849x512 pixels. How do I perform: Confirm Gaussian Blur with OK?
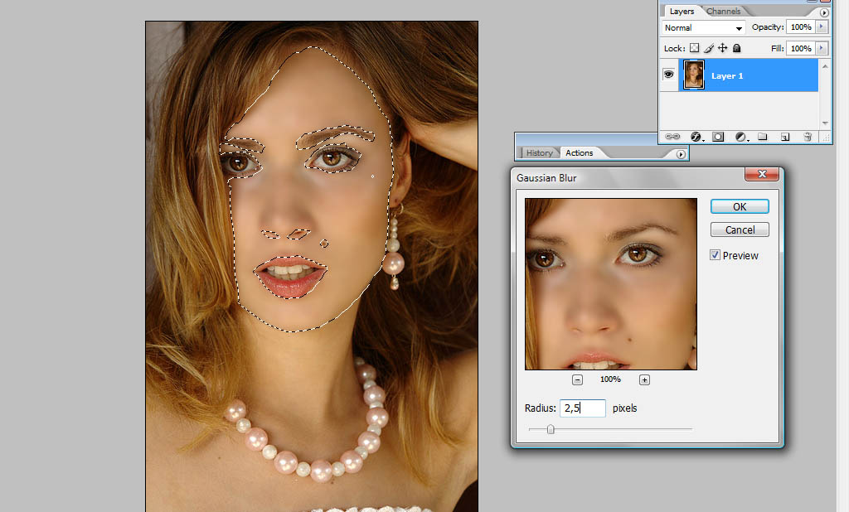click(x=739, y=206)
